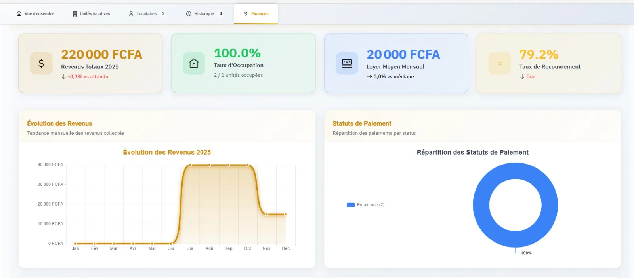Go to the Historique tab
This screenshot has height=278, width=634.
[x=204, y=14]
